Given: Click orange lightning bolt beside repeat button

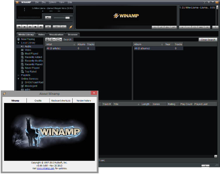Looking at the screenshot, I should (71, 27).
